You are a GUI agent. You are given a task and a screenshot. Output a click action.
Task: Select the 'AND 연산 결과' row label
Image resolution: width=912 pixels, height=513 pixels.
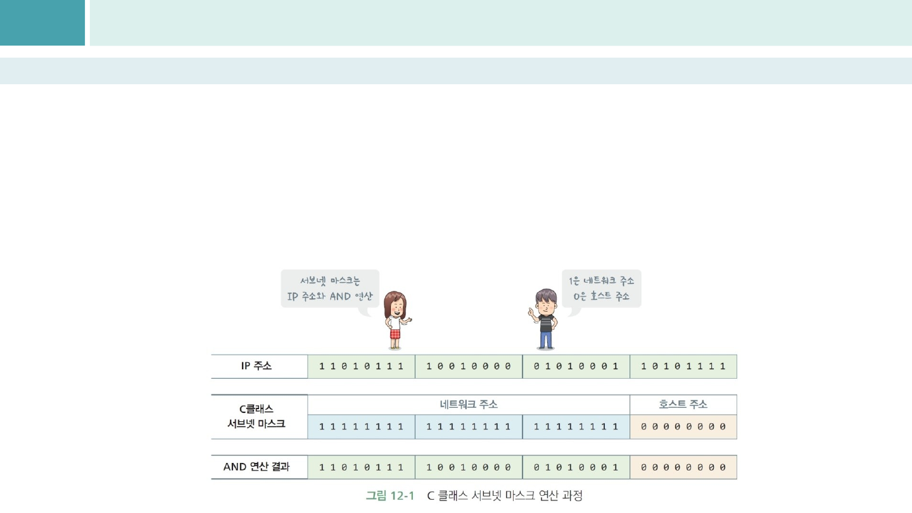point(259,467)
